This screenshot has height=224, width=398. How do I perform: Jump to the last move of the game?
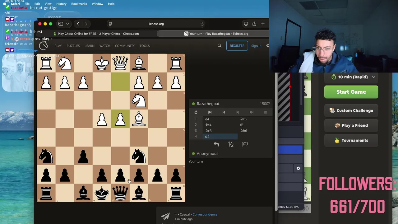coord(252,112)
